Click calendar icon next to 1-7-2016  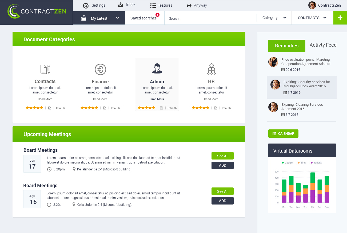285,93
